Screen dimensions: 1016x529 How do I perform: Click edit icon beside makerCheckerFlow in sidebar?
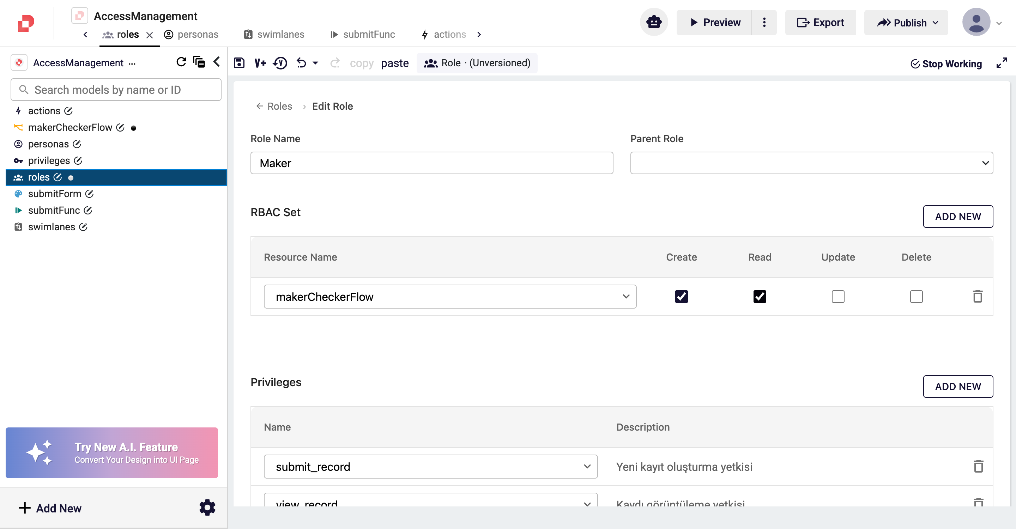coord(120,127)
